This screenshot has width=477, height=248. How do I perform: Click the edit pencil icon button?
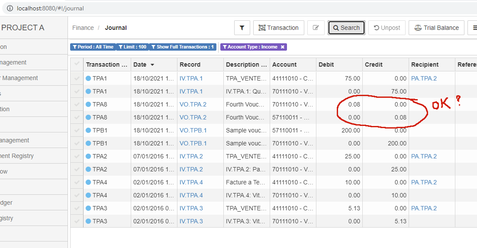click(316, 28)
